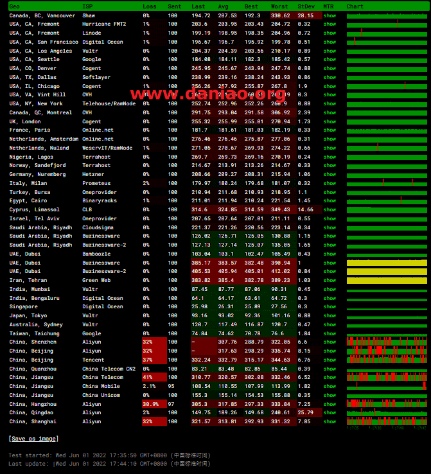431x474 pixels.
Task: Show MTR for Iran Tehran Green Web
Action: 330,280
